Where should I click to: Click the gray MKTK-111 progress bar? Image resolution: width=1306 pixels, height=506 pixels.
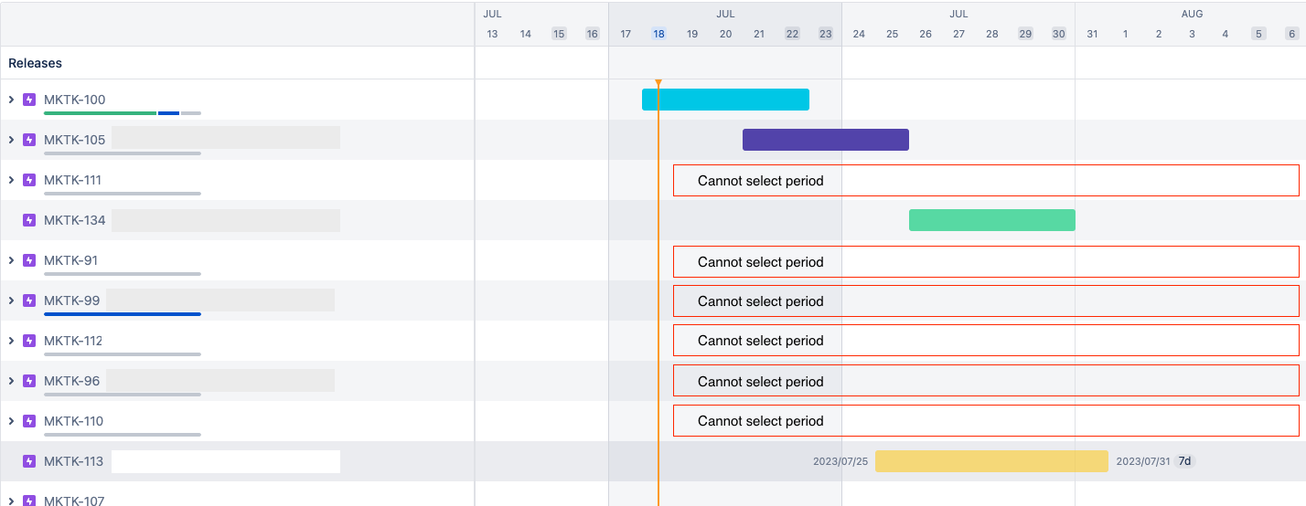click(x=123, y=194)
